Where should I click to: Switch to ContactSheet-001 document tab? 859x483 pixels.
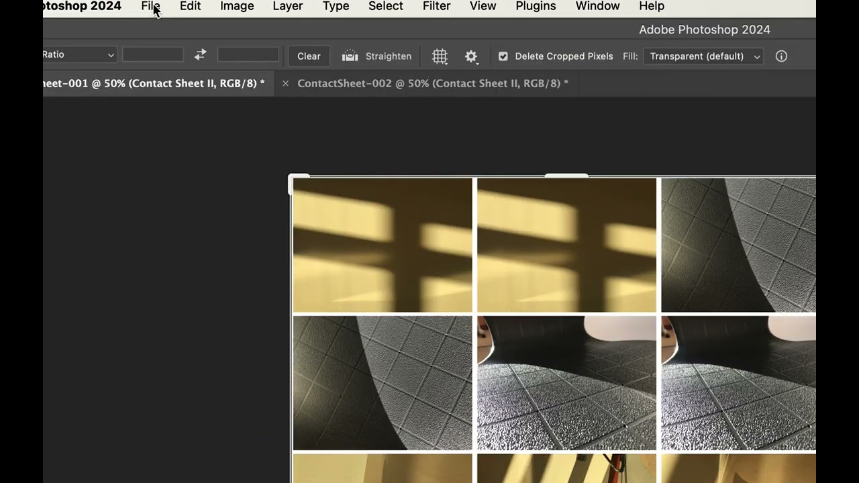[154, 83]
